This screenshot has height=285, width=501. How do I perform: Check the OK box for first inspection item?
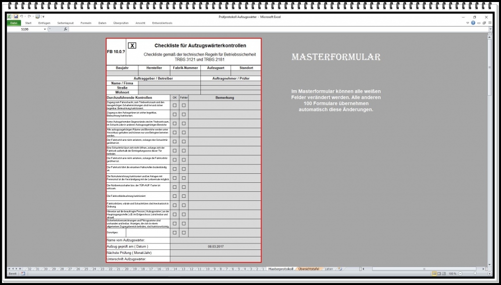[x=175, y=105]
